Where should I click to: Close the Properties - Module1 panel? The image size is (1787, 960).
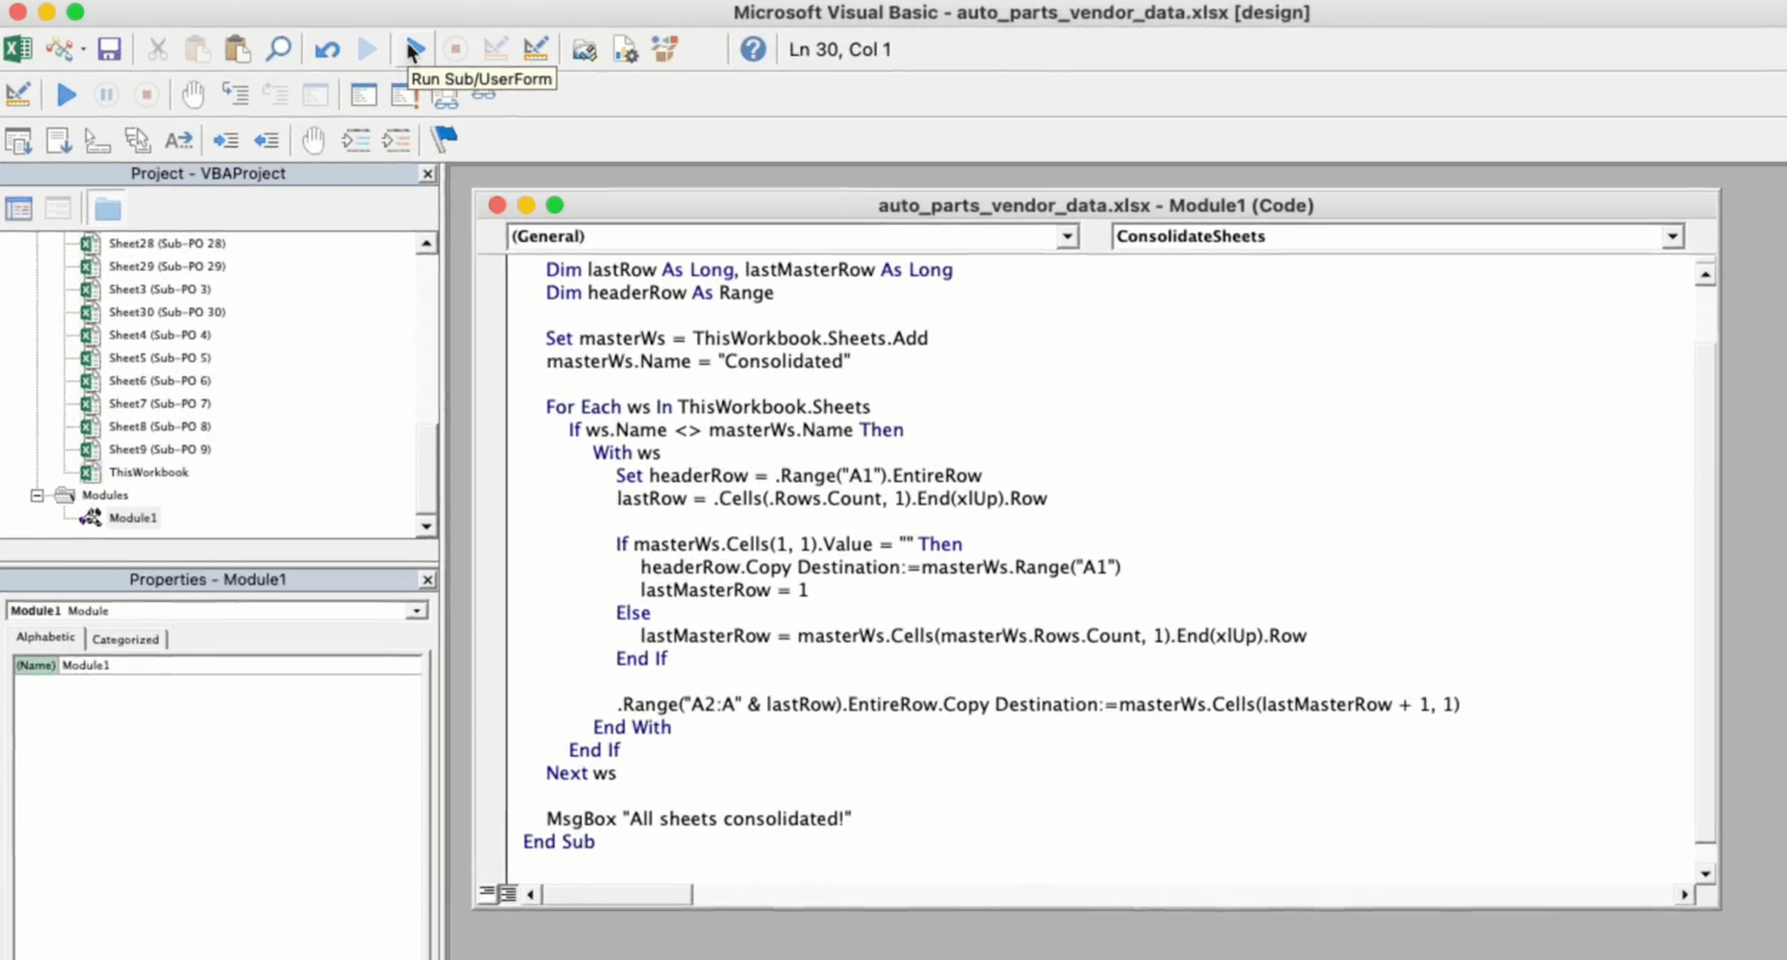[427, 580]
